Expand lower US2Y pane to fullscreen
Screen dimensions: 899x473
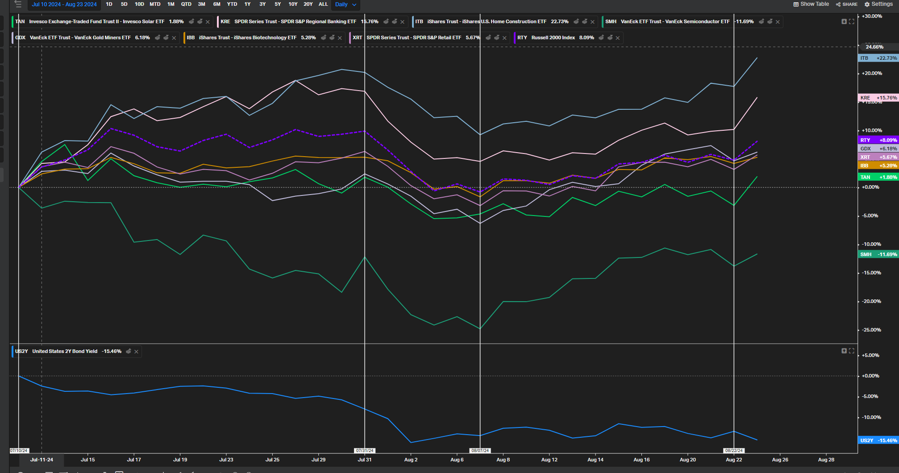[852, 351]
